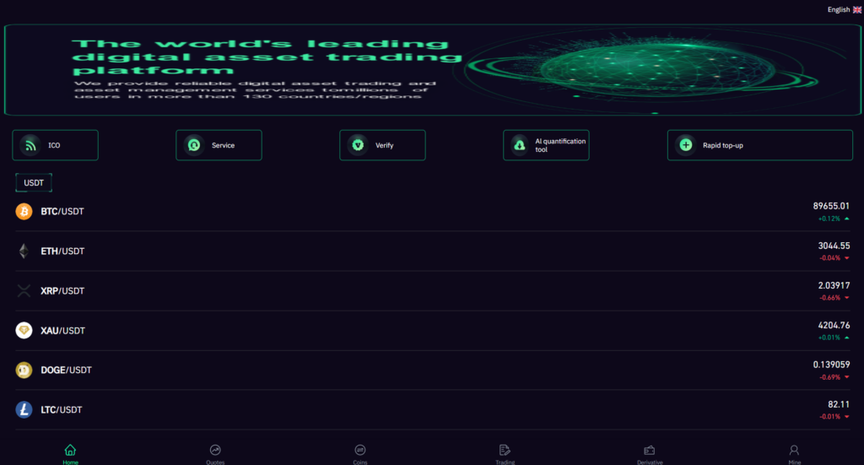
Task: Click the Litecoin icon
Action: pyautogui.click(x=24, y=410)
